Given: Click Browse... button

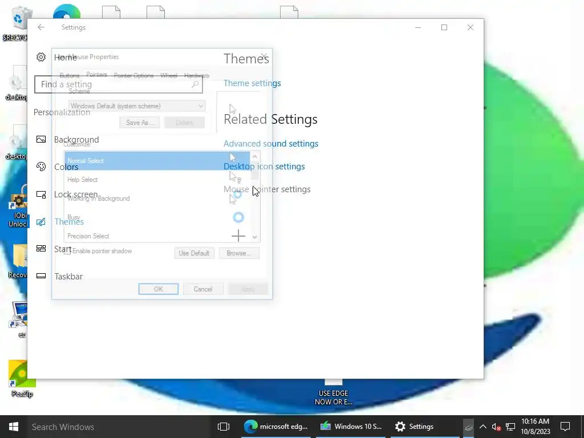Looking at the screenshot, I should point(239,253).
